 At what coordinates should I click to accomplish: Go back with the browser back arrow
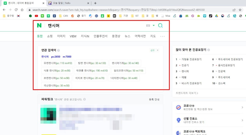tap(4, 10)
